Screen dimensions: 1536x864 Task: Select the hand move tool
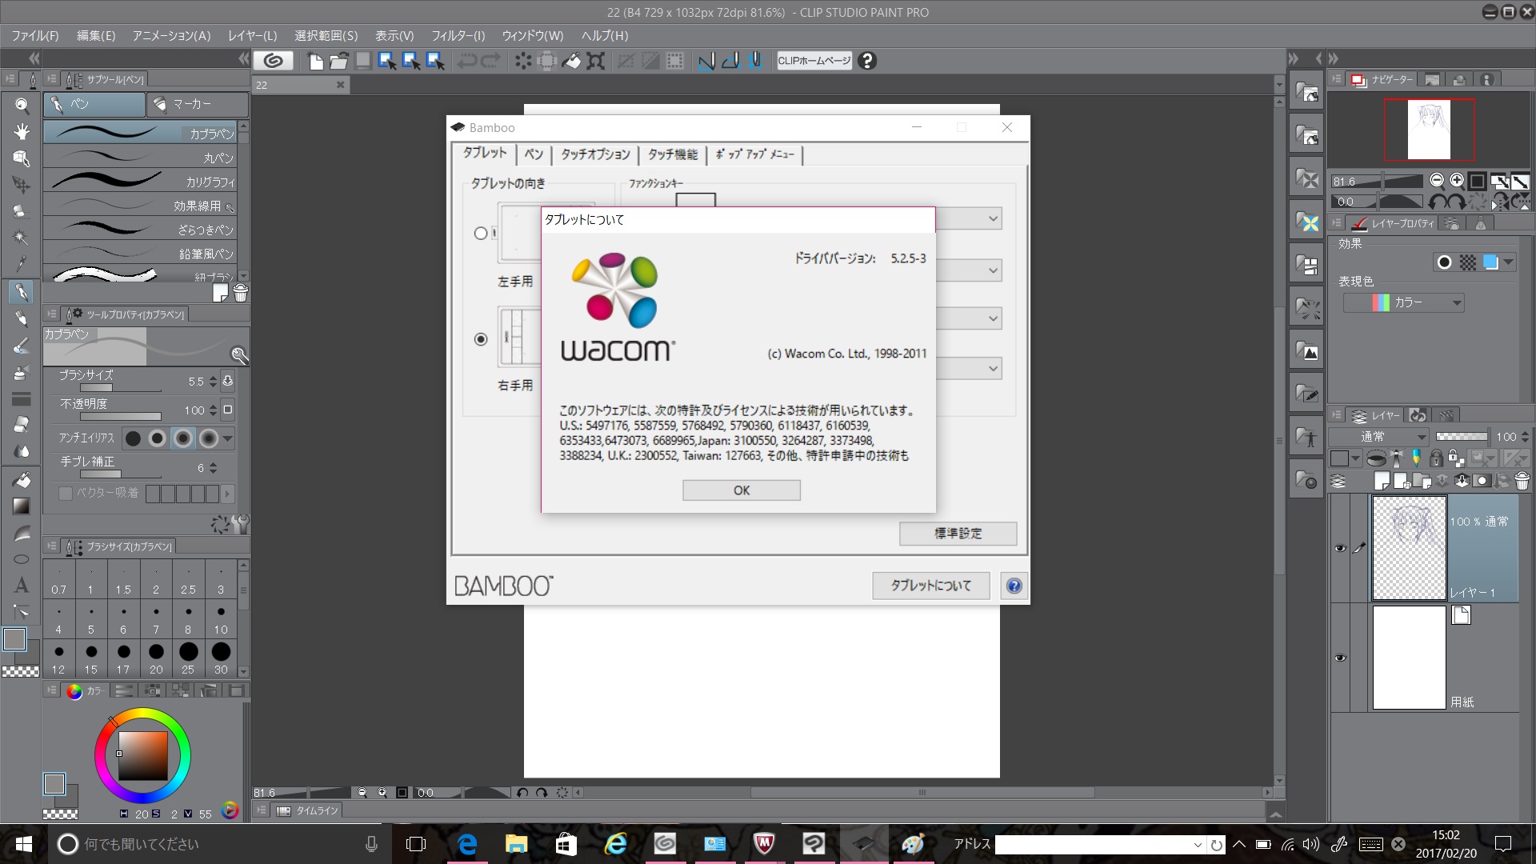22,131
